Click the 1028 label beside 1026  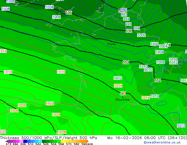click(14, 111)
